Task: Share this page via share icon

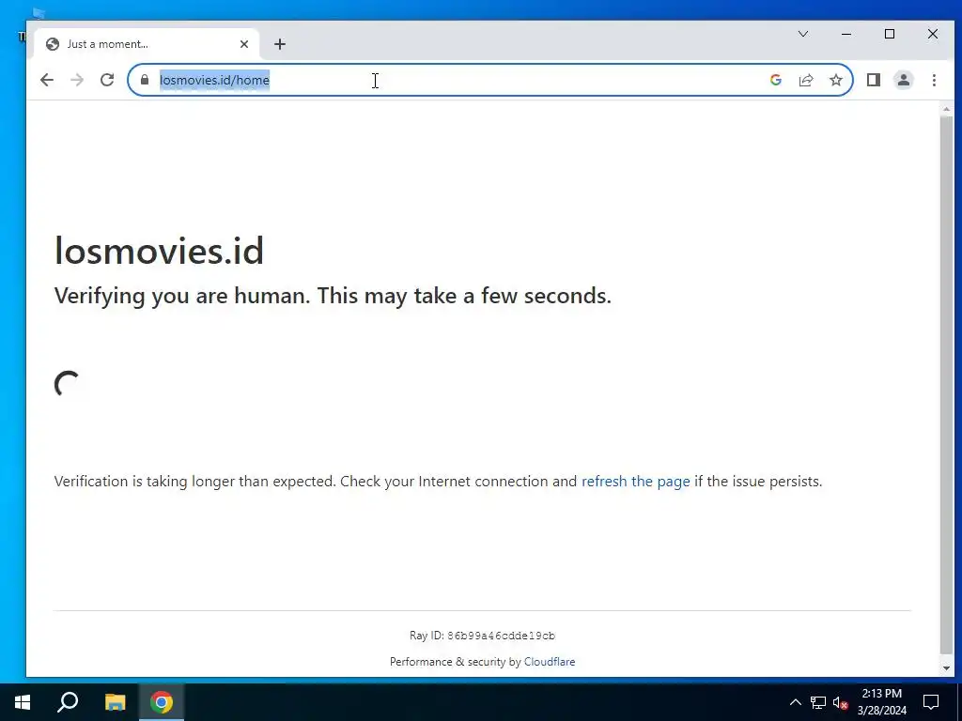Action: (805, 80)
